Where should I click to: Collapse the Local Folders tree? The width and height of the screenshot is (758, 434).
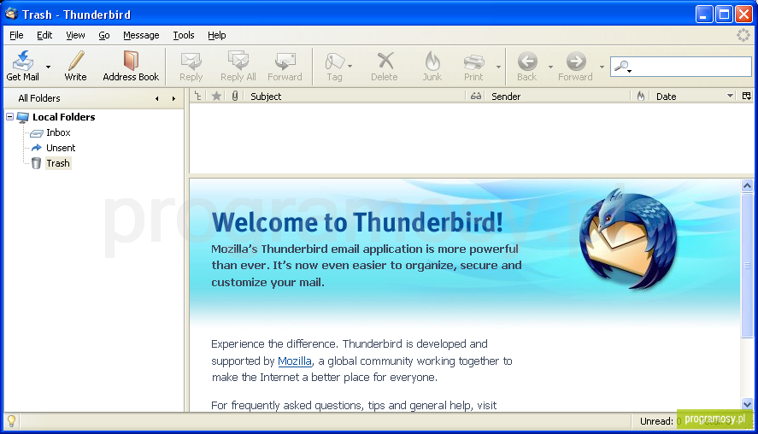tap(9, 117)
